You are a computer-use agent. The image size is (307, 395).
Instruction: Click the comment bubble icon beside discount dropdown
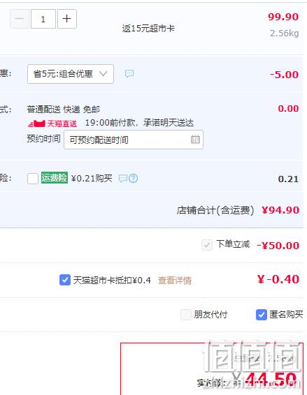[129, 74]
